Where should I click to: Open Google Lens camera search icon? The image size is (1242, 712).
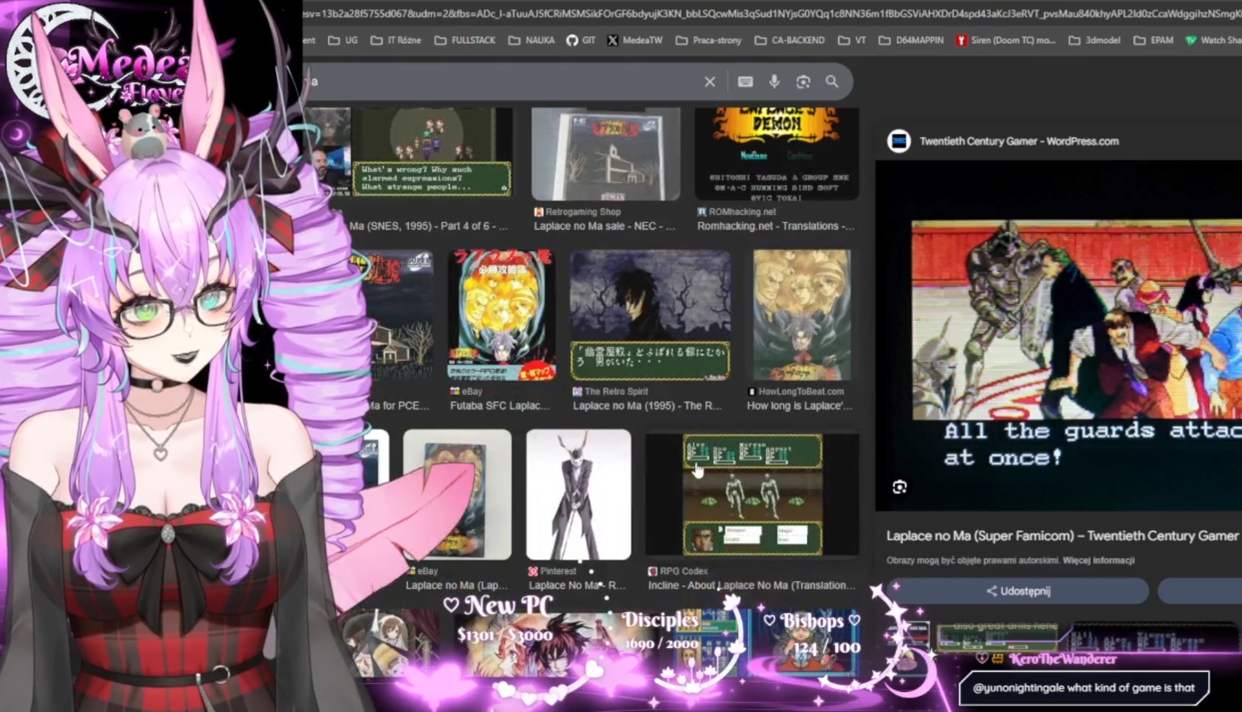803,82
